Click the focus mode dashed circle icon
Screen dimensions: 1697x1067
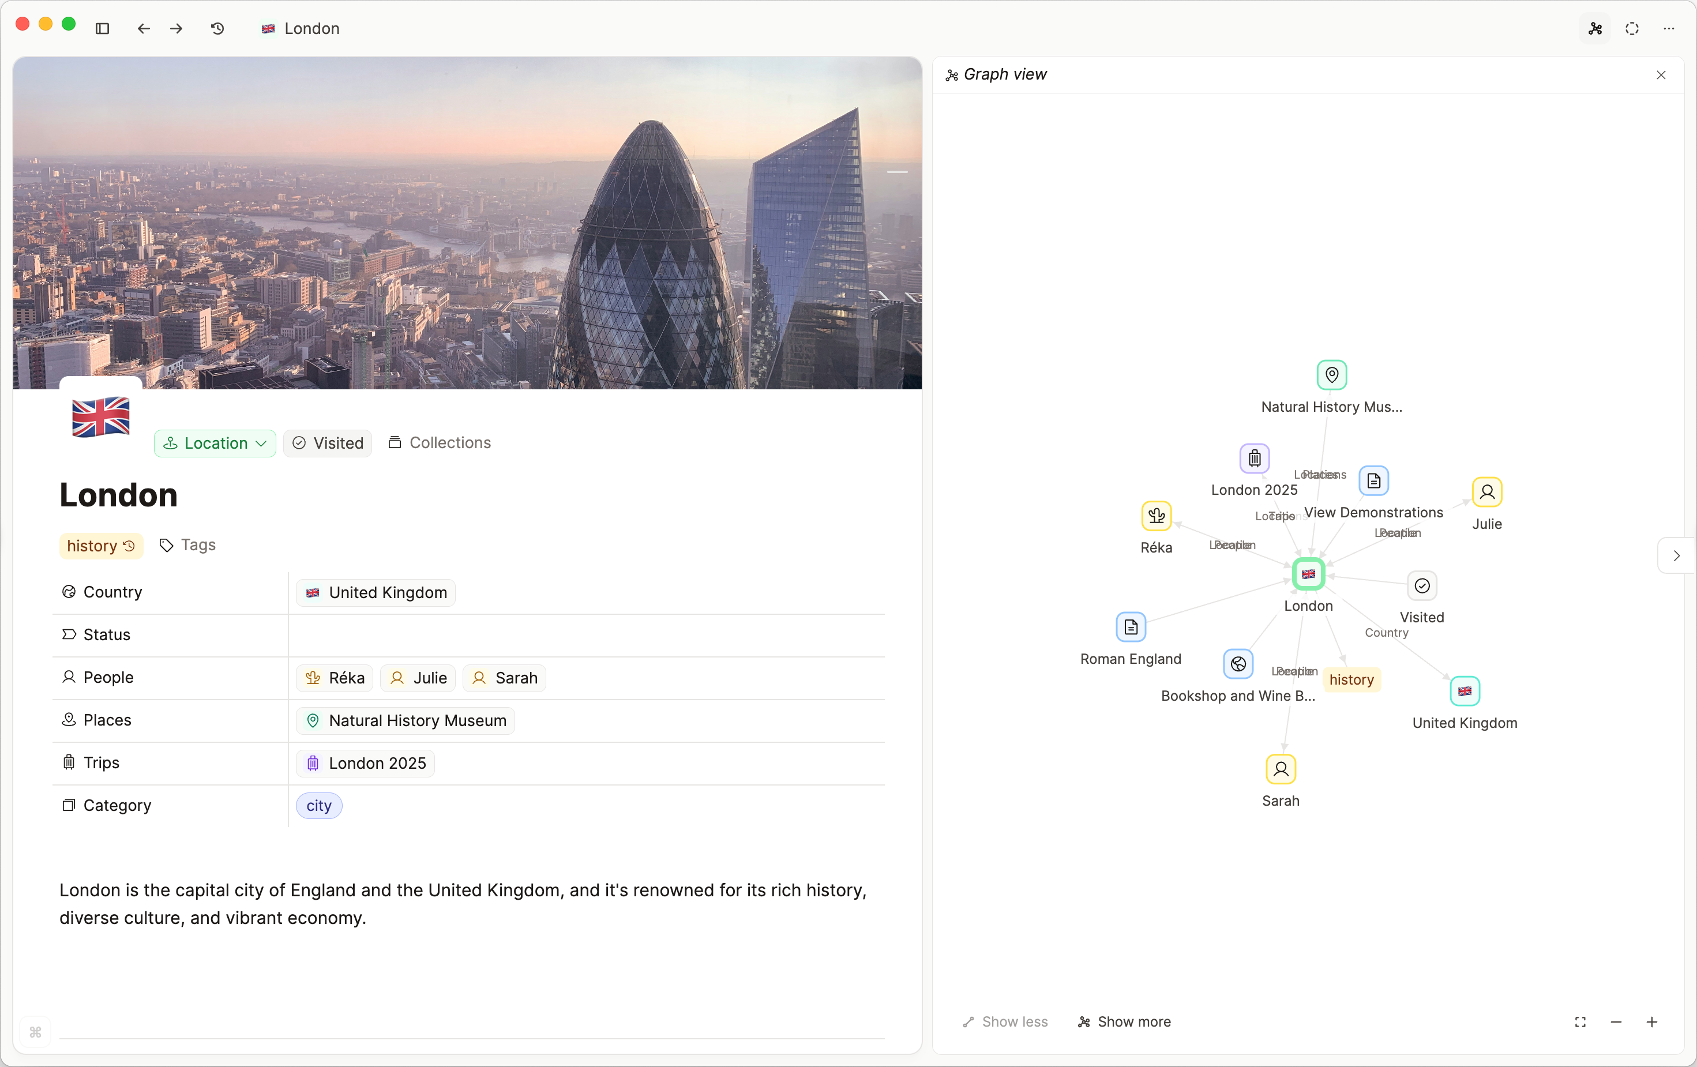point(1632,28)
